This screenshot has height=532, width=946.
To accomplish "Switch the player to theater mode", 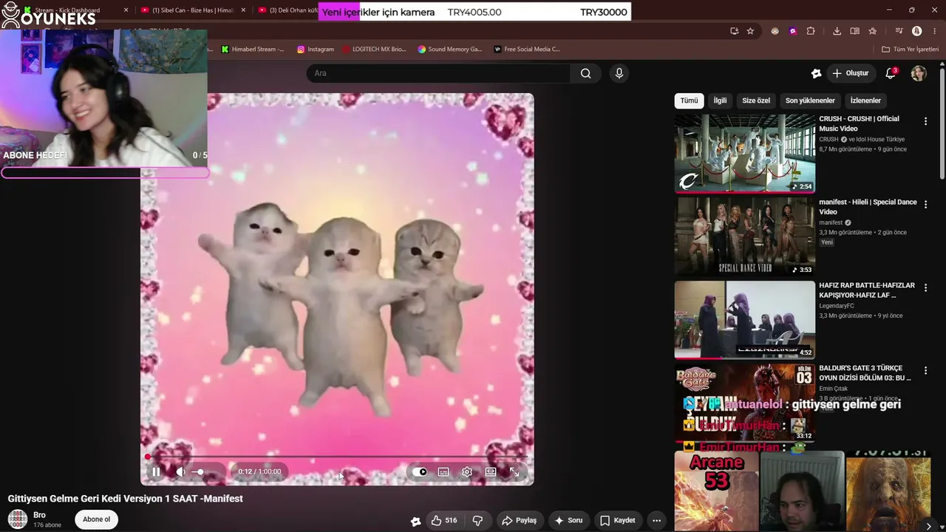I will (x=491, y=471).
